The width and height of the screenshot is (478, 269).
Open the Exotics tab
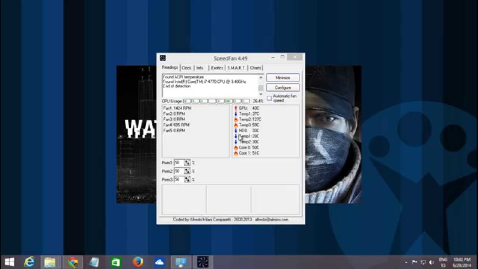click(217, 68)
